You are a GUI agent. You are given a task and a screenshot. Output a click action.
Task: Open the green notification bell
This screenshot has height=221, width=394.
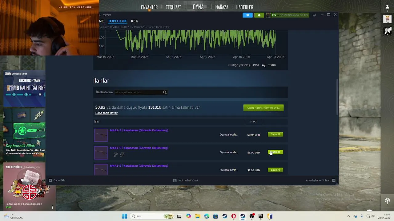click(259, 15)
